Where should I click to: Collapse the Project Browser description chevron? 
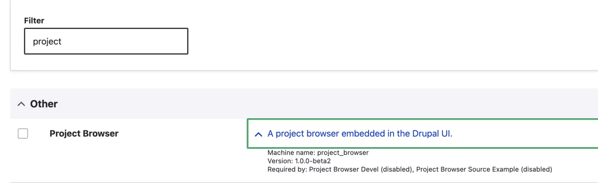point(259,134)
